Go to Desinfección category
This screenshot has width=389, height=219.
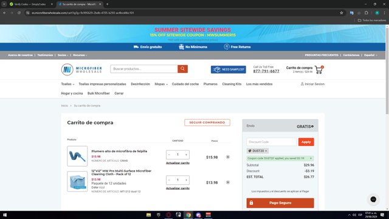(x=140, y=84)
